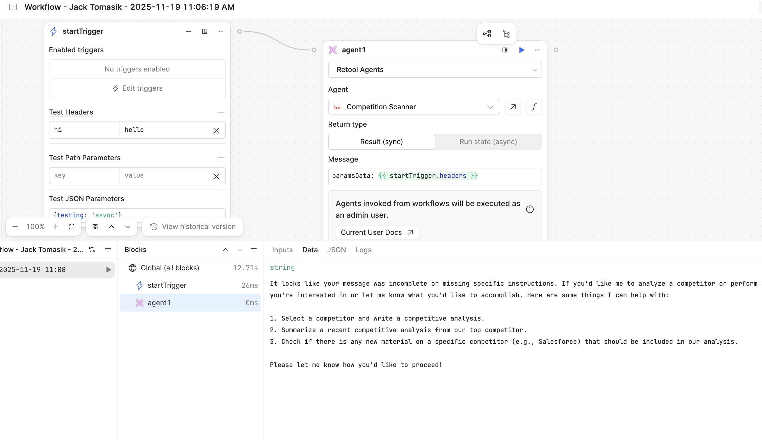Collapse the Blocks list using the up chevron
Image resolution: width=762 pixels, height=440 pixels.
[x=226, y=250]
